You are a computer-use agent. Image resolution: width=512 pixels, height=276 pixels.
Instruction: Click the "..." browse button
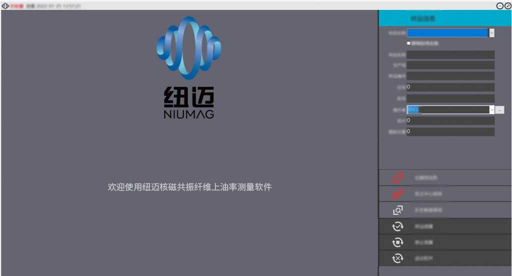point(500,109)
